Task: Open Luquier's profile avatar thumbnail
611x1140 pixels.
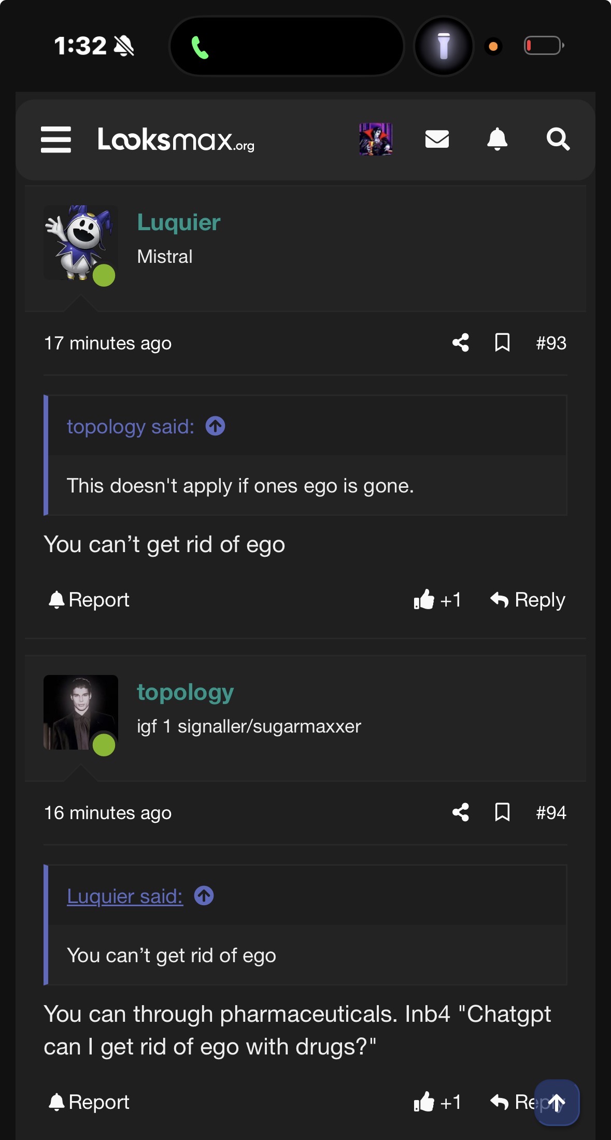Action: (80, 243)
